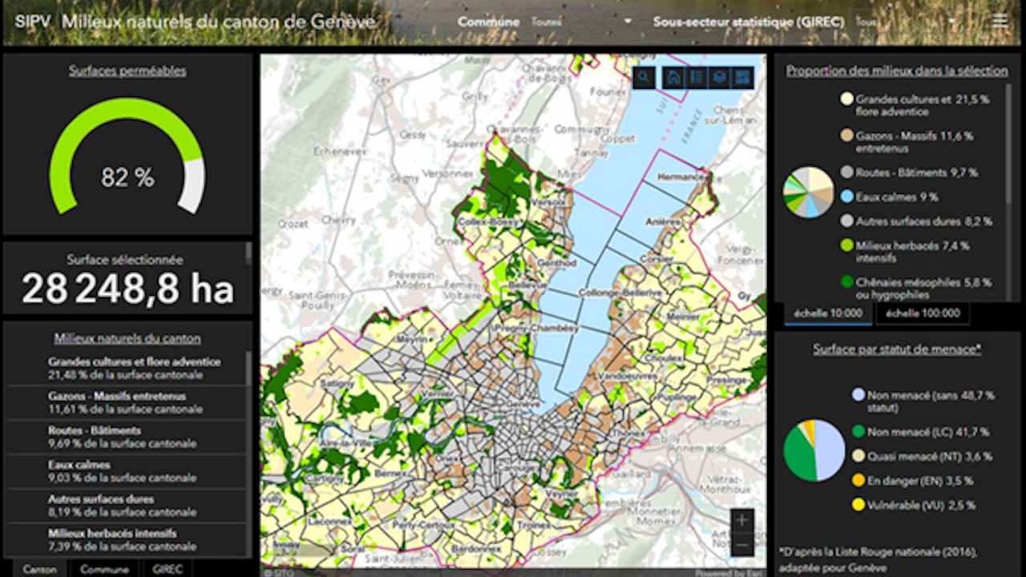Select 'Grandes cultures et flore adventice' list row
Screen dimensions: 1026x577
127,369
